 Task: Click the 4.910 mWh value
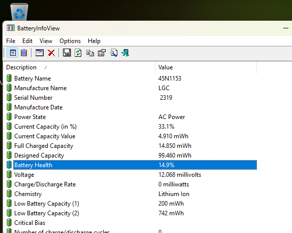click(x=173, y=136)
